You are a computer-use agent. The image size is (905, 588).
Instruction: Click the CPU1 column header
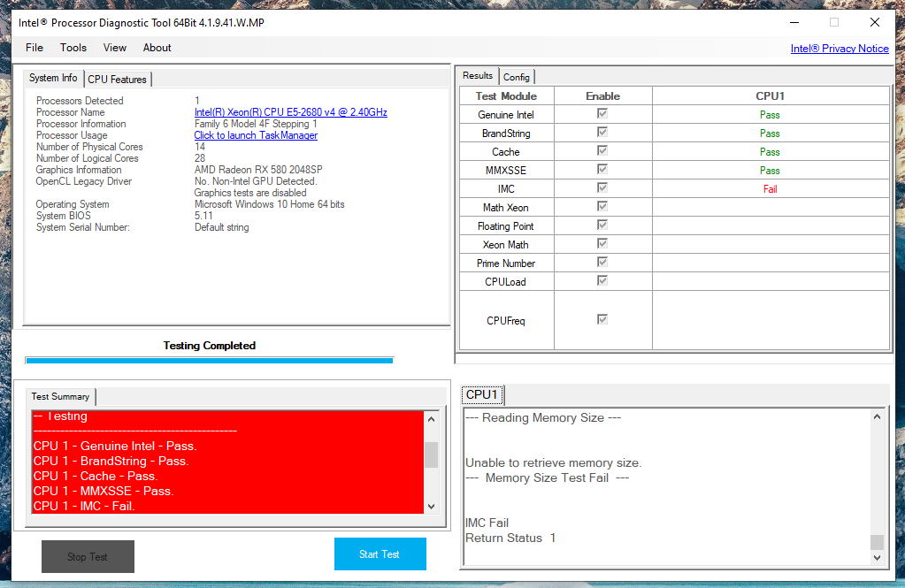coord(770,96)
